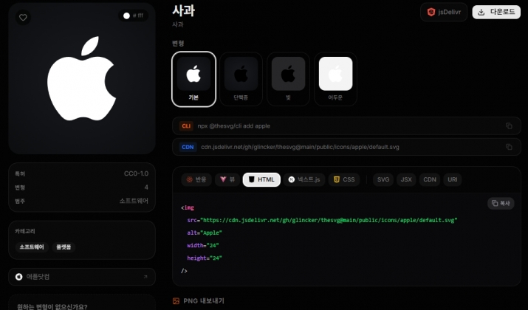Switch to the 반응 React tab
This screenshot has width=528, height=310.
point(196,179)
